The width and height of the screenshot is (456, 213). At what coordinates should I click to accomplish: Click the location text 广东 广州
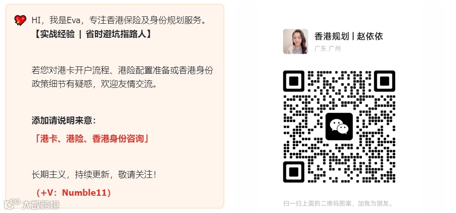(327, 49)
